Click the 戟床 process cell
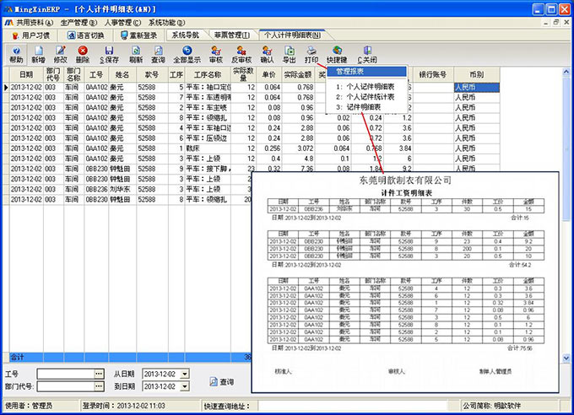 tap(208, 148)
